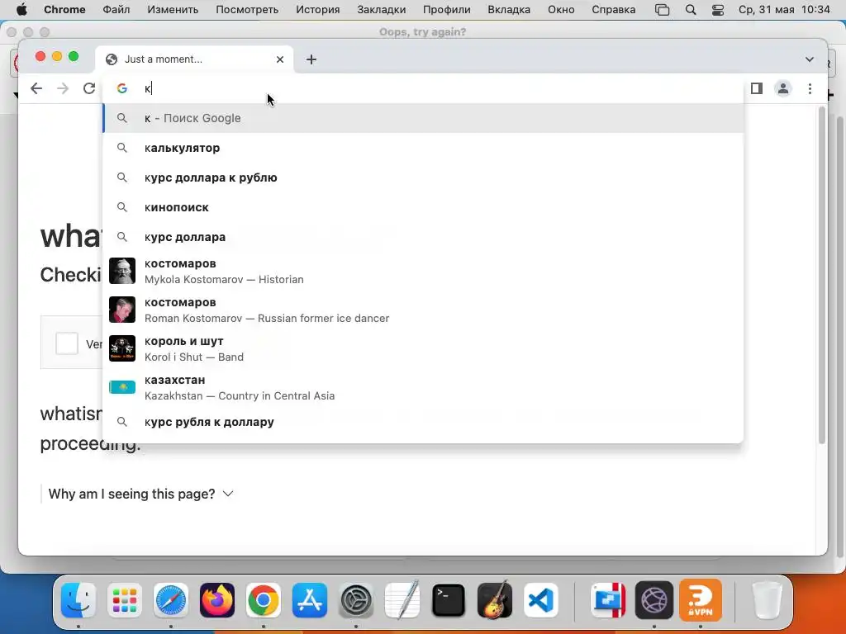Open the dark globe app in Dock

[654, 600]
